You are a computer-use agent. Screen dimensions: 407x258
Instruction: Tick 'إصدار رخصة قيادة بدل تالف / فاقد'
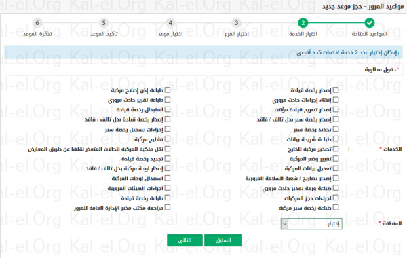pos(168,119)
